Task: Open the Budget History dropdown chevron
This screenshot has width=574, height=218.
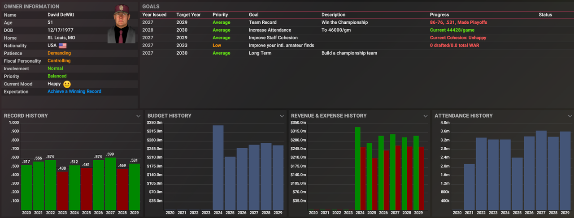Action: (x=282, y=116)
